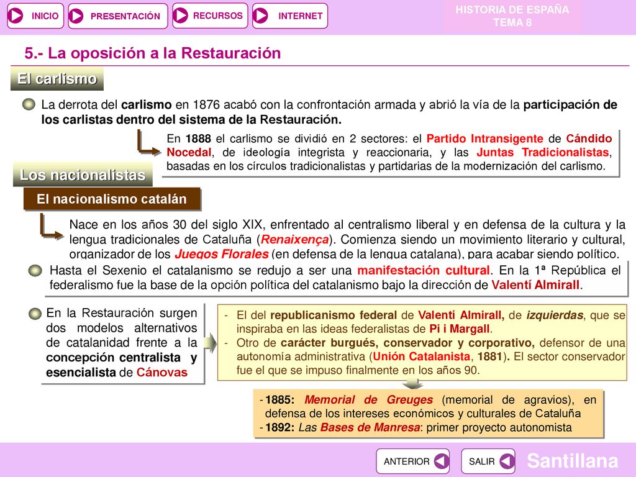The image size is (636, 477).
Task: Click the red text 'Unión Catalanista'
Action: (422, 357)
